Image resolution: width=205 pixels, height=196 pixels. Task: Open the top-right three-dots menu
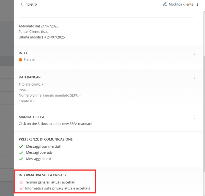coord(198,4)
